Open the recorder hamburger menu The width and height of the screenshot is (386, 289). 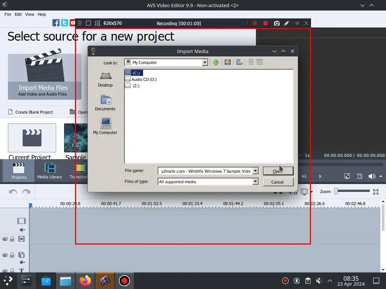click(80, 23)
